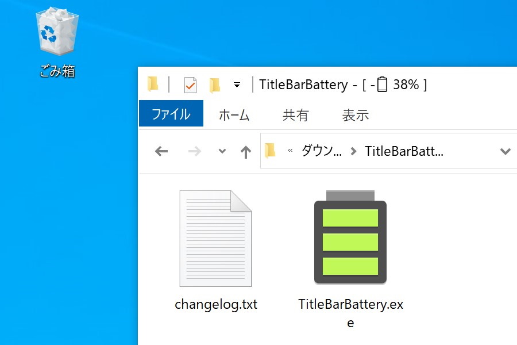Navigate up to the parent folder
This screenshot has width=517, height=345.
click(x=245, y=151)
